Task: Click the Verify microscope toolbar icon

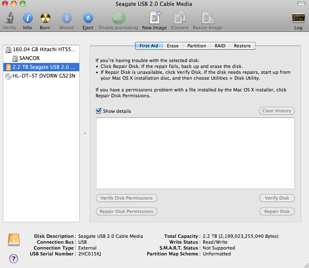Action: pyautogui.click(x=10, y=18)
